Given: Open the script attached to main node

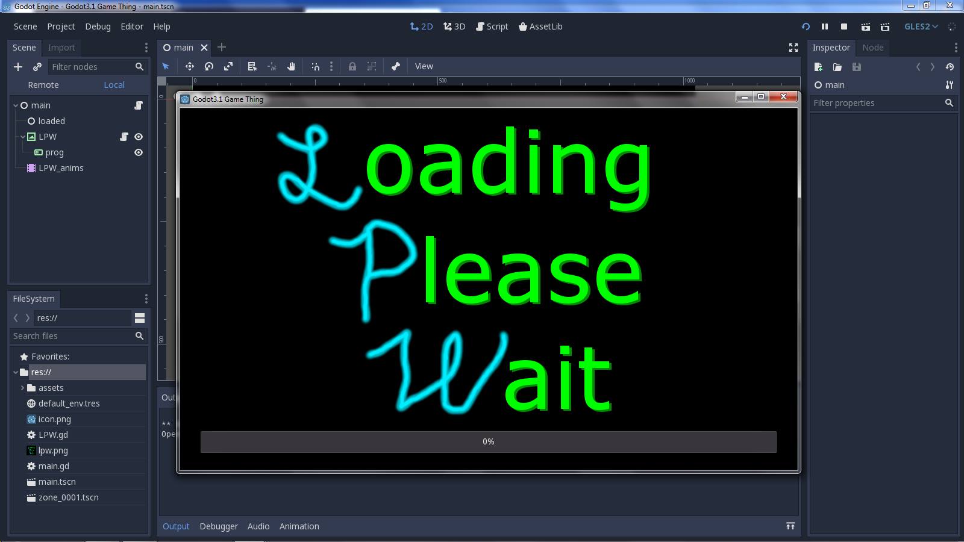Looking at the screenshot, I should (139, 105).
